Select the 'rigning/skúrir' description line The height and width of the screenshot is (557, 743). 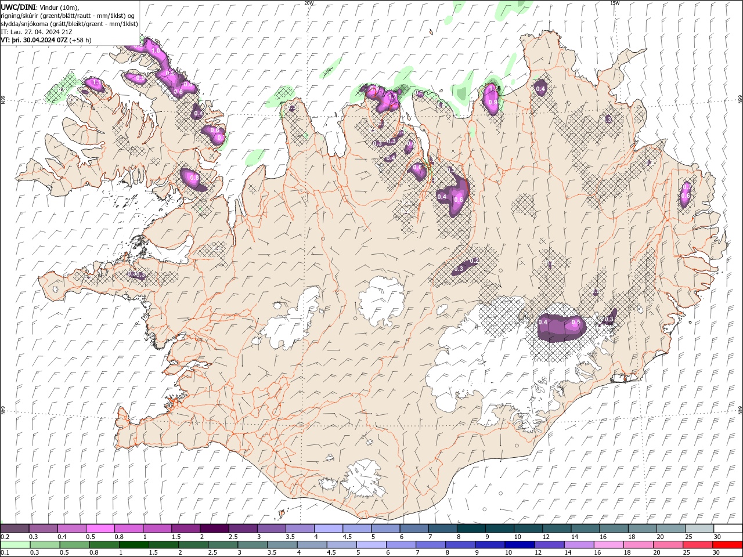(x=67, y=16)
